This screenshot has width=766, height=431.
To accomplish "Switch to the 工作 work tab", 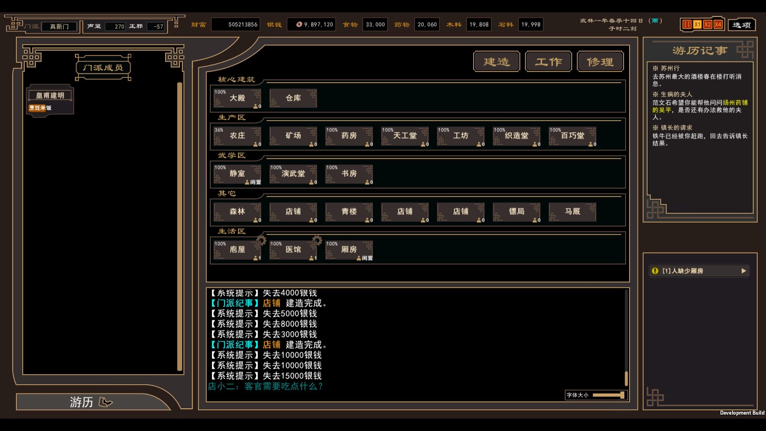I will [x=548, y=62].
